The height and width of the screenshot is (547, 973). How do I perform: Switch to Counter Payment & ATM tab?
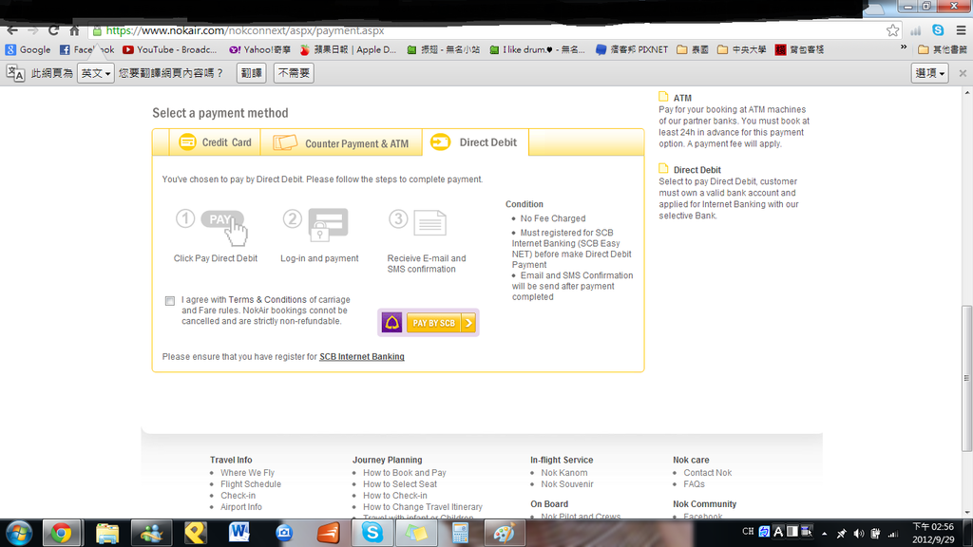[x=341, y=142]
